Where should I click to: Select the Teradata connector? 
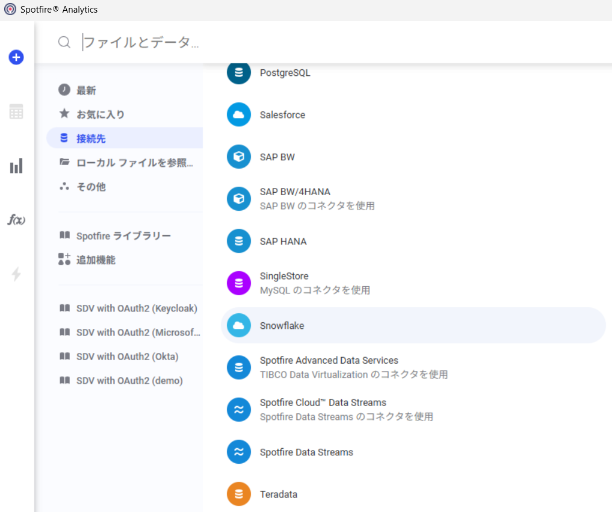point(413,494)
